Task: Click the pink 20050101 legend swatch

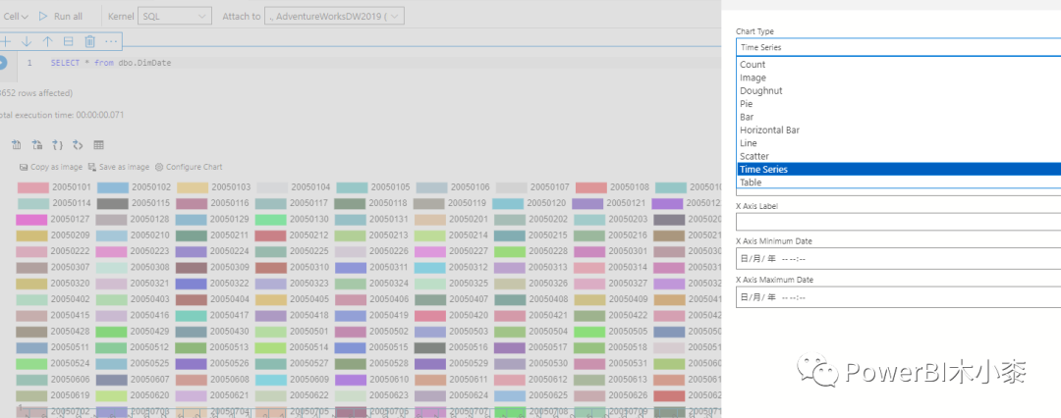Action: tap(32, 187)
